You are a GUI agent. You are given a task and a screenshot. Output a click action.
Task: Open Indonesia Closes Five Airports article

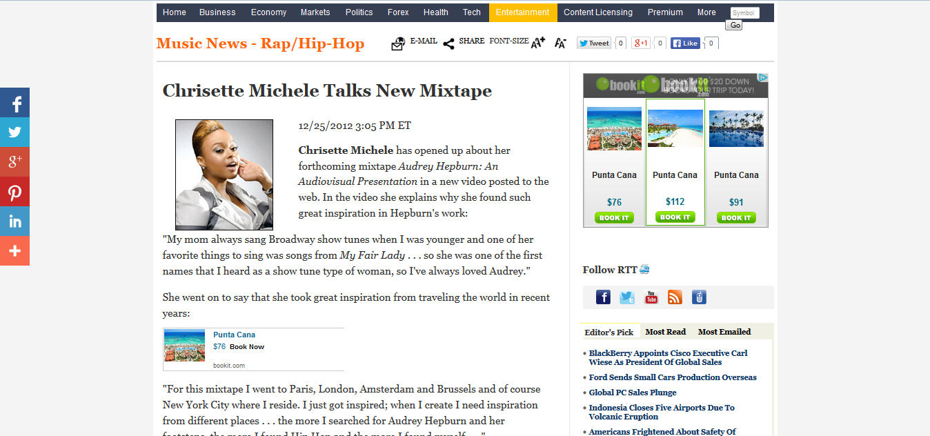pyautogui.click(x=662, y=412)
